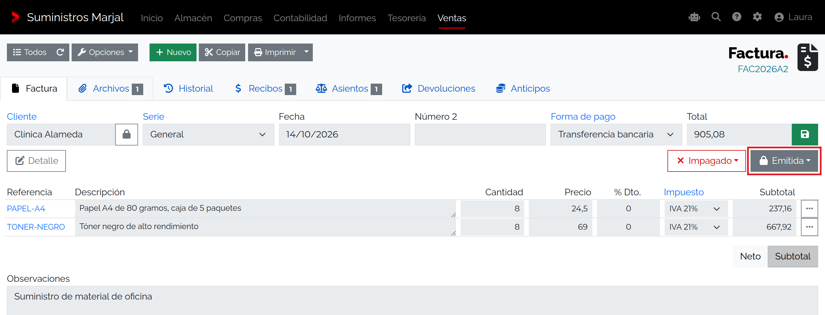Open the robot assistant icon in the top bar
Viewport: 825px width, 315px height.
[x=694, y=17]
